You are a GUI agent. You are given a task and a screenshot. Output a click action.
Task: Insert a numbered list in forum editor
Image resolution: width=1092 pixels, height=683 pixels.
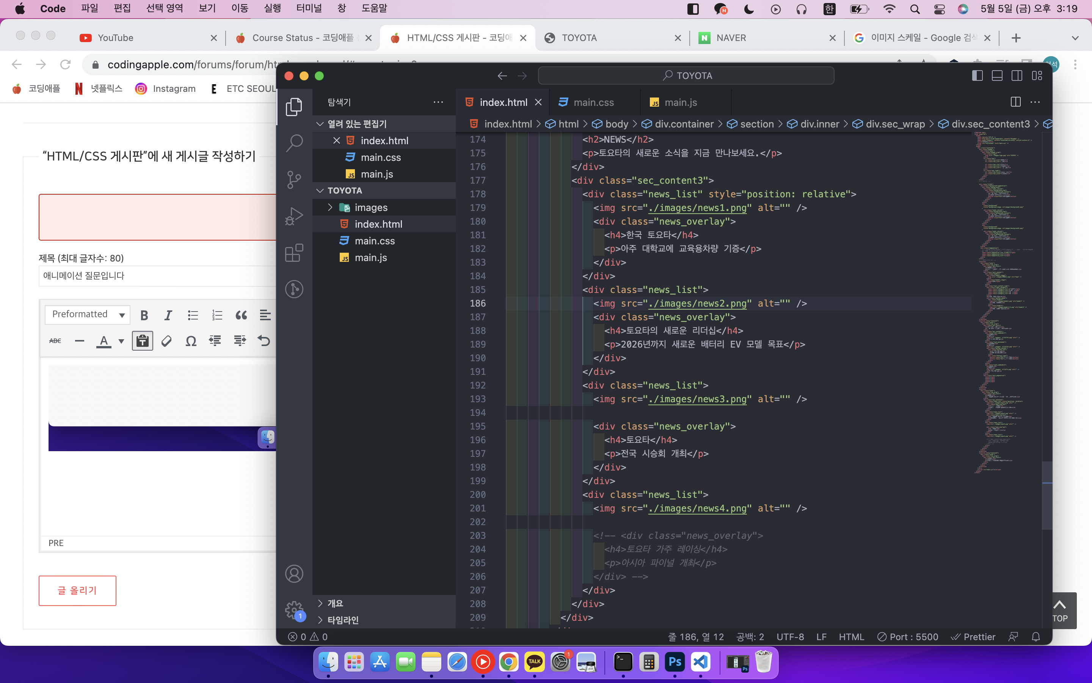point(217,315)
